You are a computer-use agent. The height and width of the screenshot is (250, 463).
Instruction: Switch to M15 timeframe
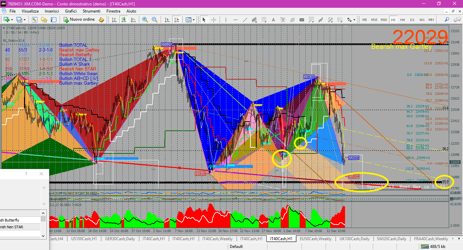pos(374,20)
